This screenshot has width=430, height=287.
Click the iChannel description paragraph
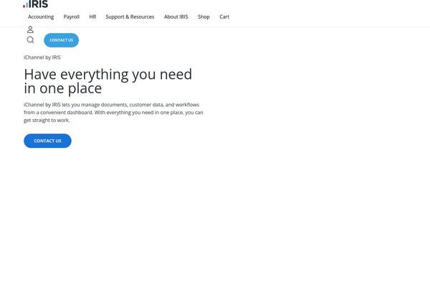[x=113, y=113]
